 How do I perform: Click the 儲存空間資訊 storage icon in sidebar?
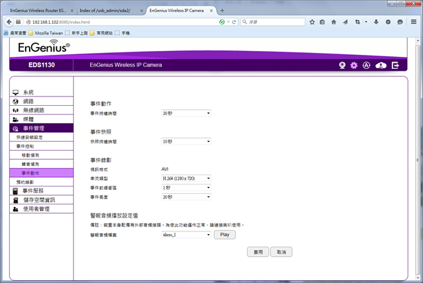[x=16, y=200]
